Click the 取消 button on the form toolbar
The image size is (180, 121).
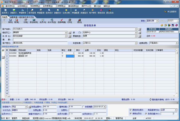pyautogui.click(x=17, y=21)
